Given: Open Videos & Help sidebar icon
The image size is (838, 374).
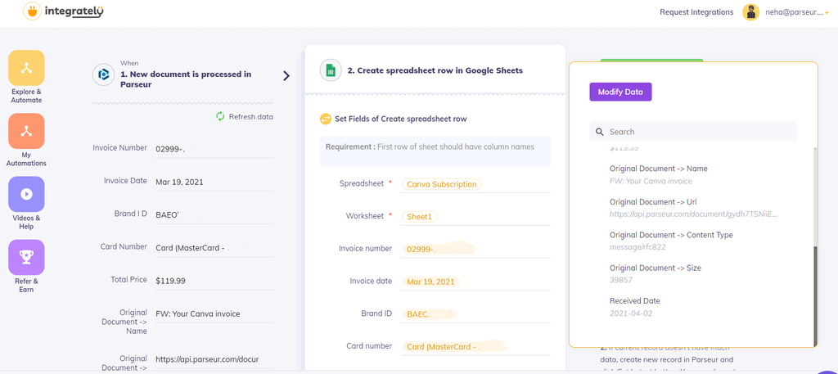Looking at the screenshot, I should [x=26, y=194].
